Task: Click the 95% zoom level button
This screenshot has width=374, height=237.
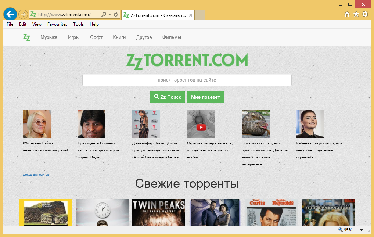Action: click(345, 230)
